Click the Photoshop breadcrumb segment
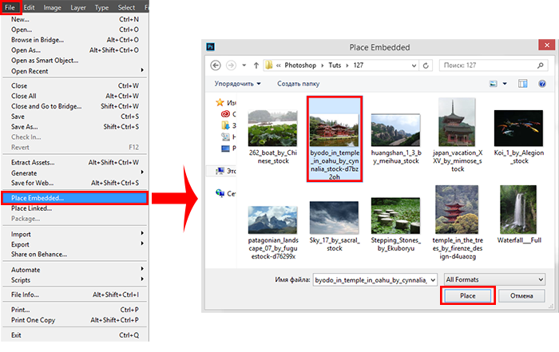559x352 pixels. (x=300, y=65)
